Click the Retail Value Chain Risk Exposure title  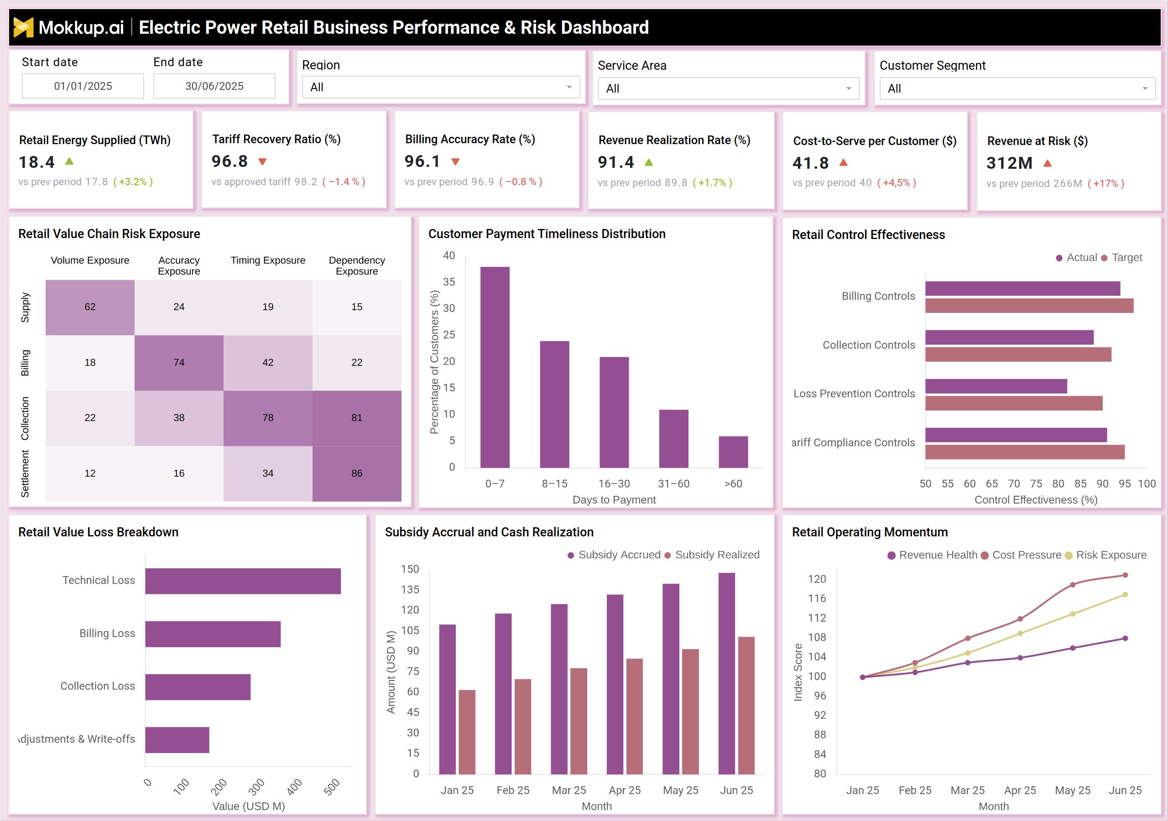click(109, 234)
